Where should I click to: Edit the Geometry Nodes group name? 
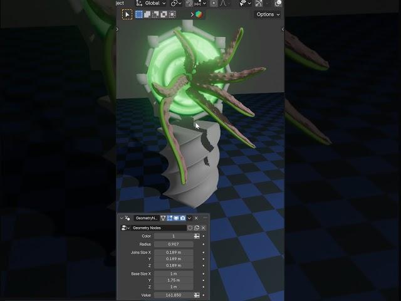coord(159,228)
